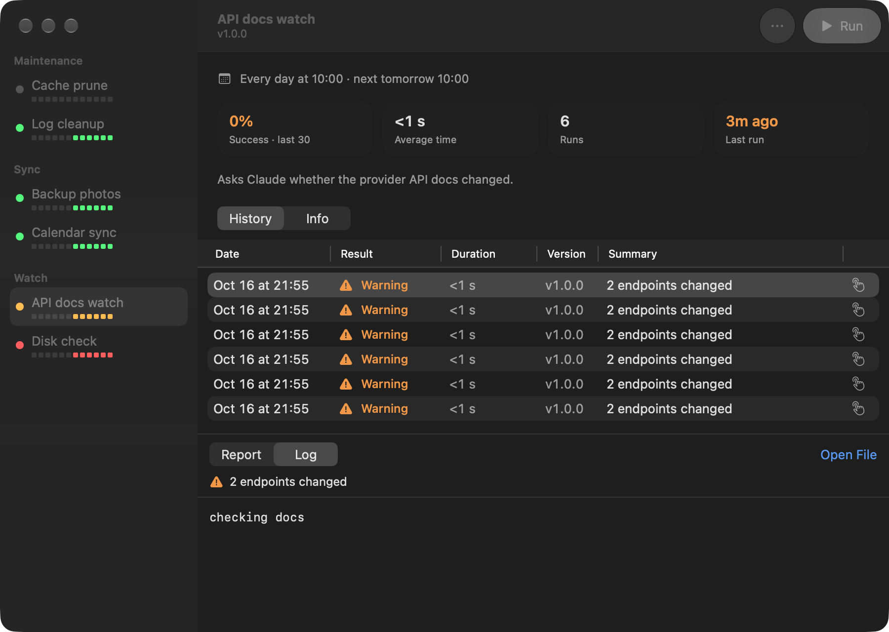Click the green status dot beside Backup photos
Image resolution: width=889 pixels, height=632 pixels.
click(x=20, y=198)
